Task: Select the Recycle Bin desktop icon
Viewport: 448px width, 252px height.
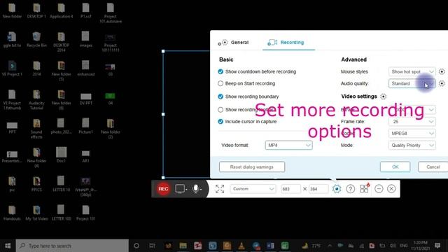Action: (x=36, y=39)
